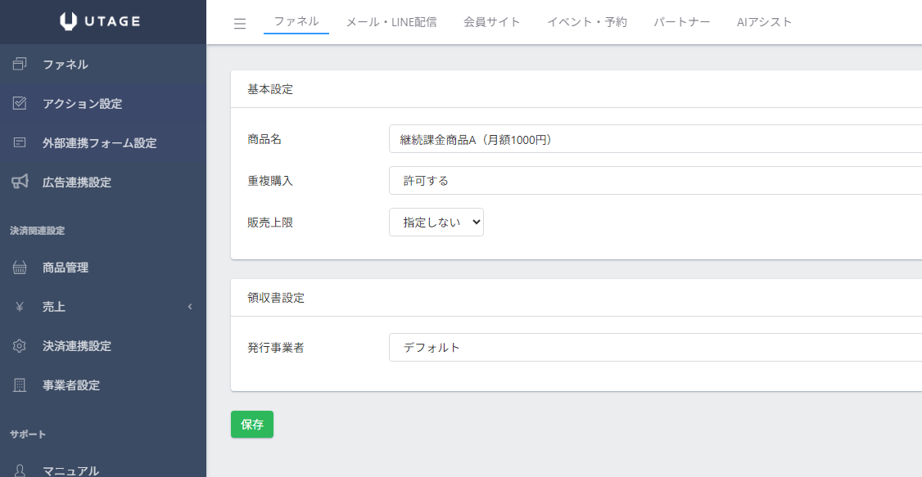Click the 商品名 input field
Image resolution: width=922 pixels, height=477 pixels.
tap(655, 139)
